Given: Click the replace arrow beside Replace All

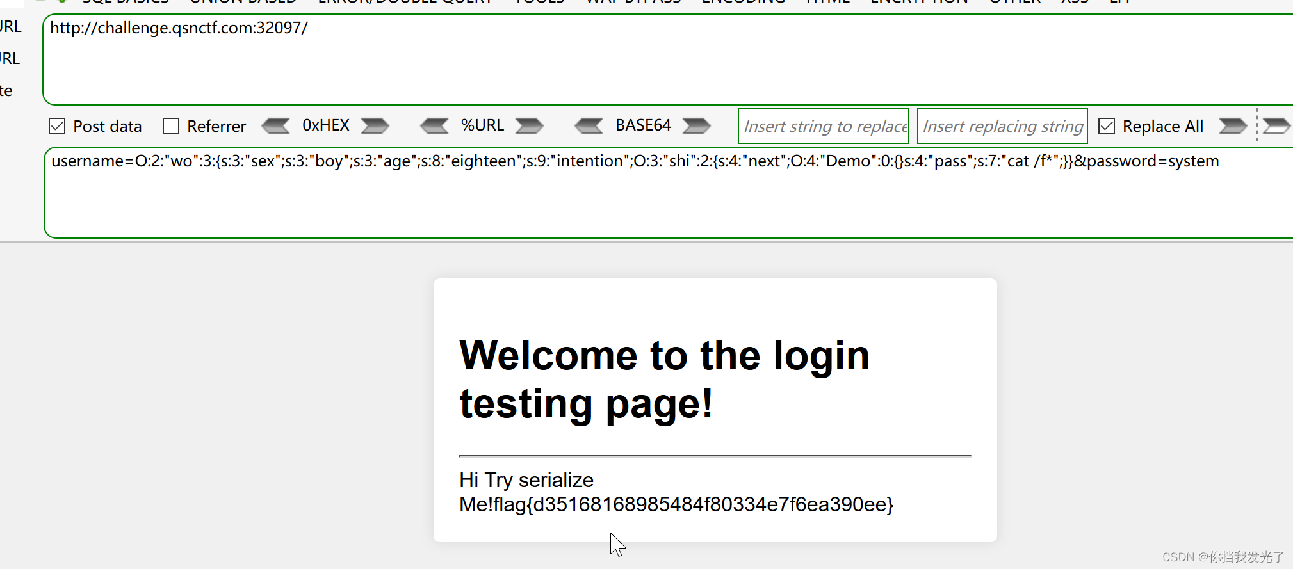Looking at the screenshot, I should [1233, 126].
